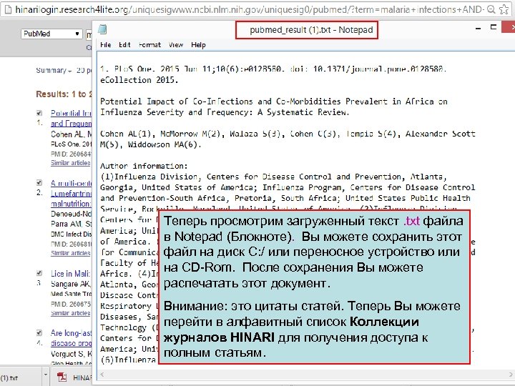The image size is (515, 386).
Task: Click 'M(5), Widdowson MA(6).' line in Notepad
Action: (x=151, y=144)
